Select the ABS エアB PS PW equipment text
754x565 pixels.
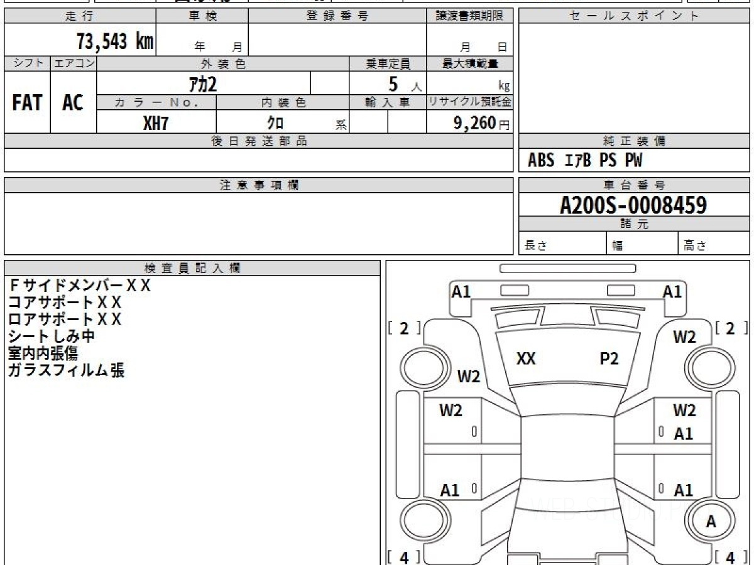pyautogui.click(x=585, y=161)
